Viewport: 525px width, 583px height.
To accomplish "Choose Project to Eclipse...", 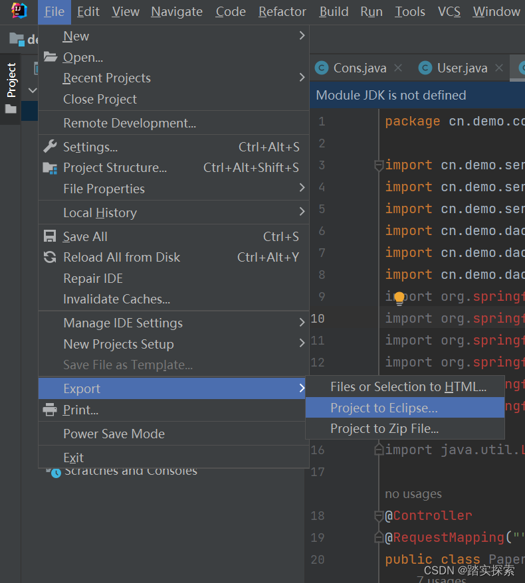I will tap(405, 408).
